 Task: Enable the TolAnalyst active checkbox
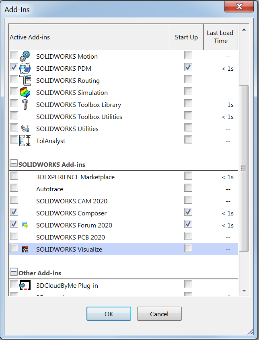point(14,139)
